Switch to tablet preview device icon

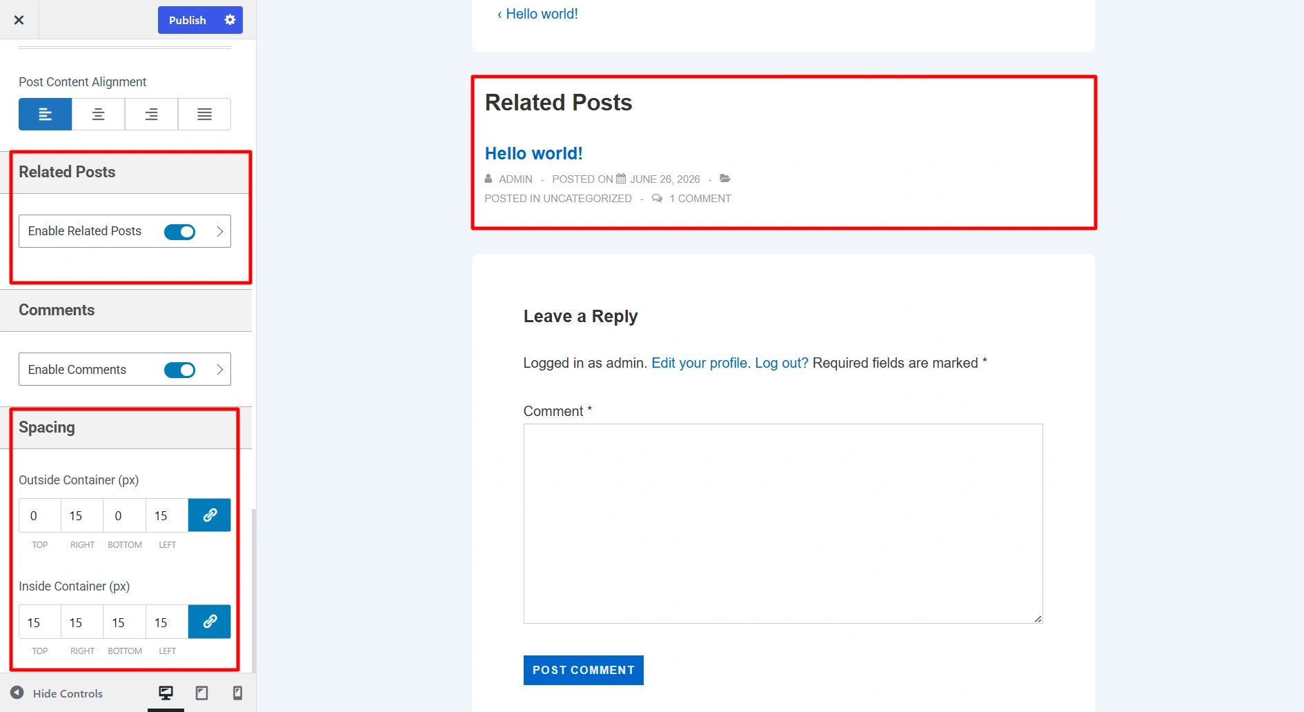[202, 693]
